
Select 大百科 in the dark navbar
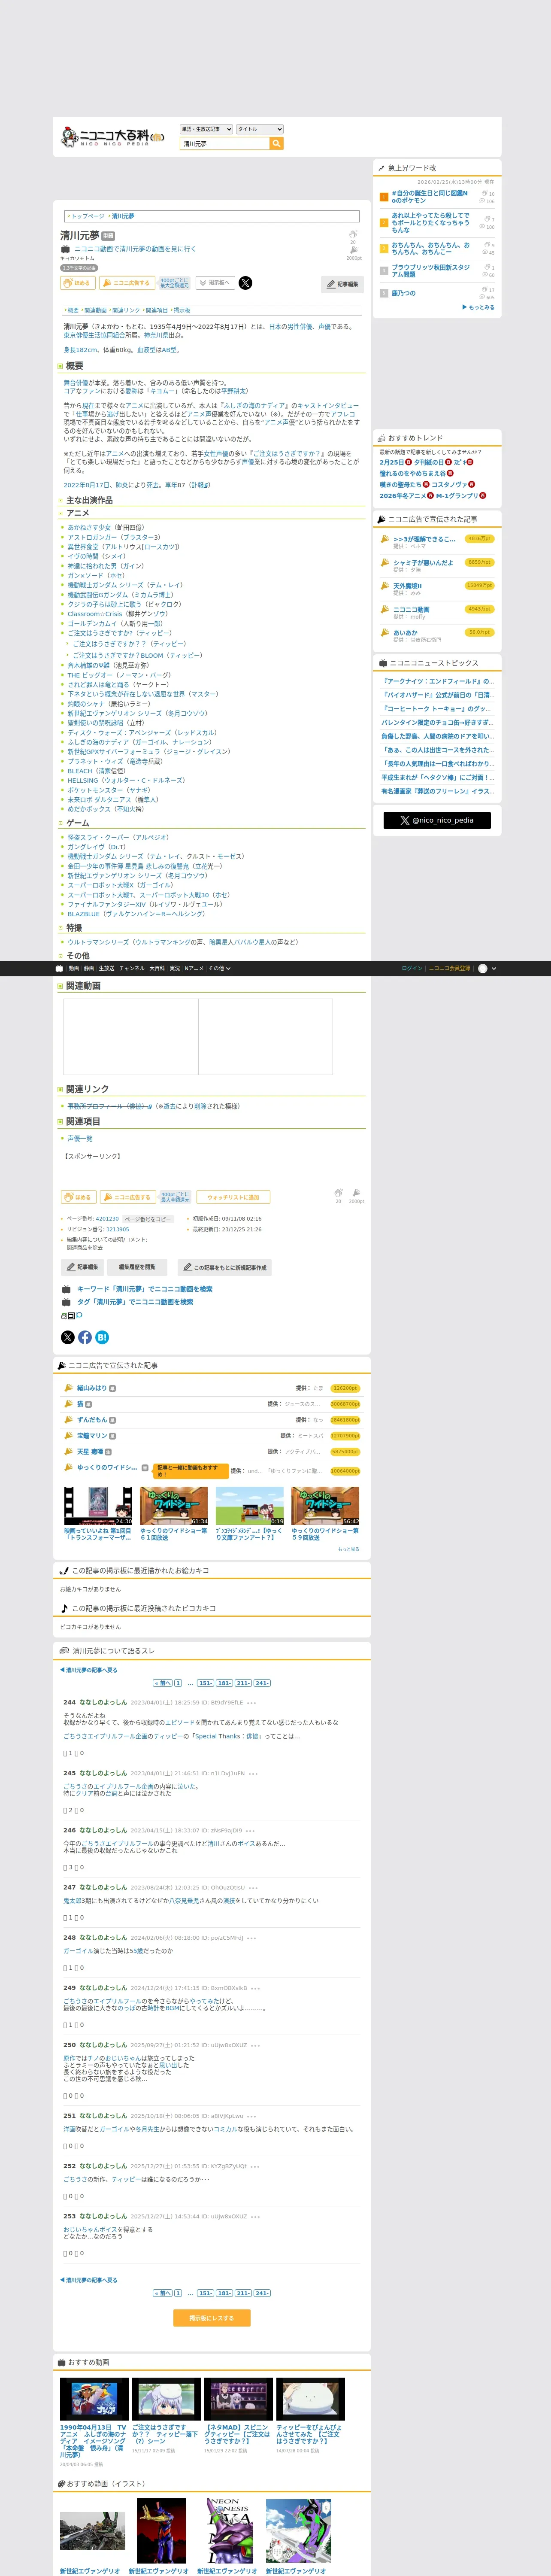[x=157, y=968]
